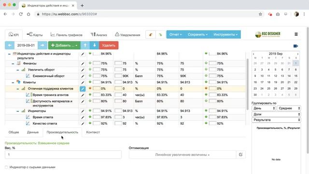Edit Время тренинга агентов with pencil
This screenshot has width=309, height=174.
coord(83,95)
